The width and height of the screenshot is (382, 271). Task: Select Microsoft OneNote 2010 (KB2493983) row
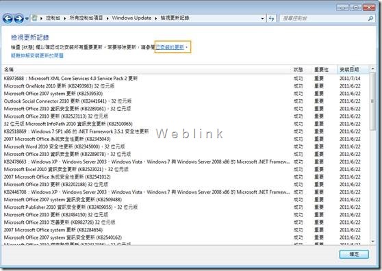click(x=185, y=86)
